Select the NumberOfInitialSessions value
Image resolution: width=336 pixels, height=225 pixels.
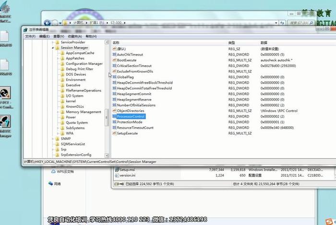[x=136, y=105]
